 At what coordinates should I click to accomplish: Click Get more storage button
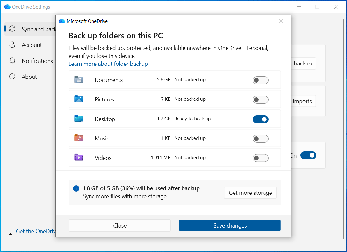point(250,193)
